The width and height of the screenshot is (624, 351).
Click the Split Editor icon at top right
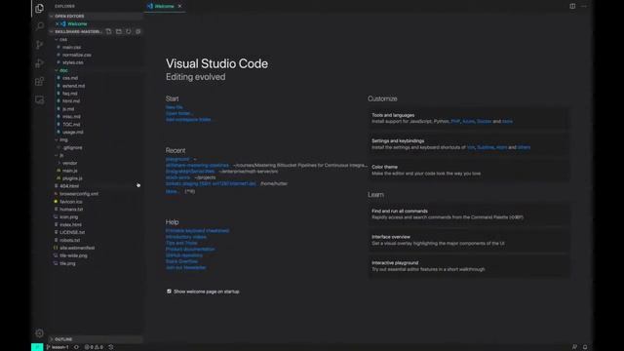pyautogui.click(x=572, y=6)
